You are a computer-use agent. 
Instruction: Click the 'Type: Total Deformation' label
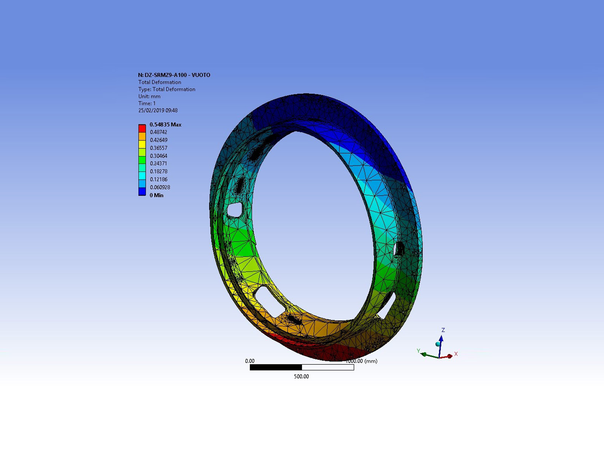[x=167, y=89]
